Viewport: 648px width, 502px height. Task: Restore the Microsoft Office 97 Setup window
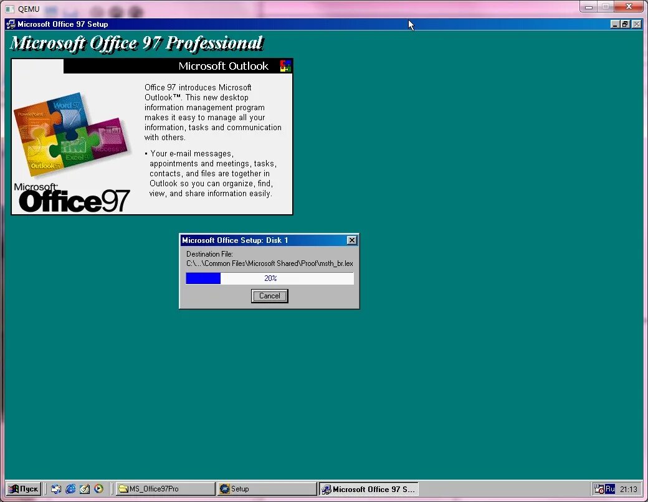[626, 24]
